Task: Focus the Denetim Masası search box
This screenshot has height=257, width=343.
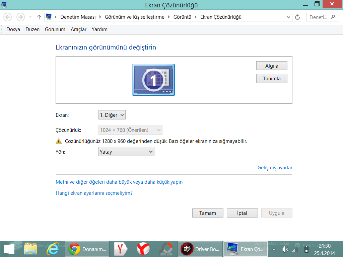Action: 323,17
